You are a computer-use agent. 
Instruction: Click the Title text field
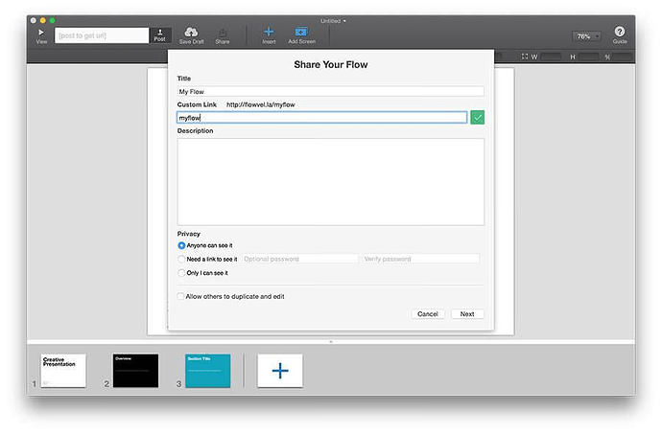[x=330, y=91]
